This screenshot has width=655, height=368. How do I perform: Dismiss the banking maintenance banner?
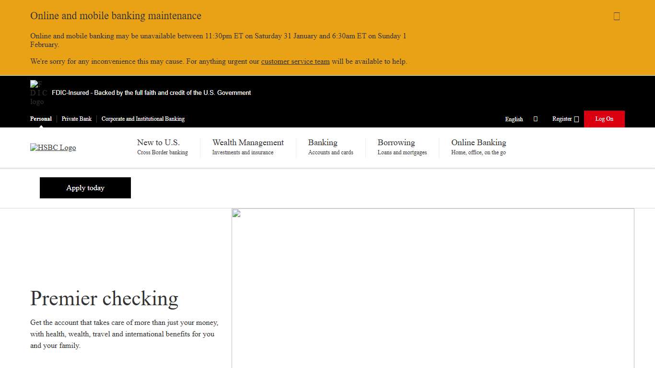[x=616, y=16]
